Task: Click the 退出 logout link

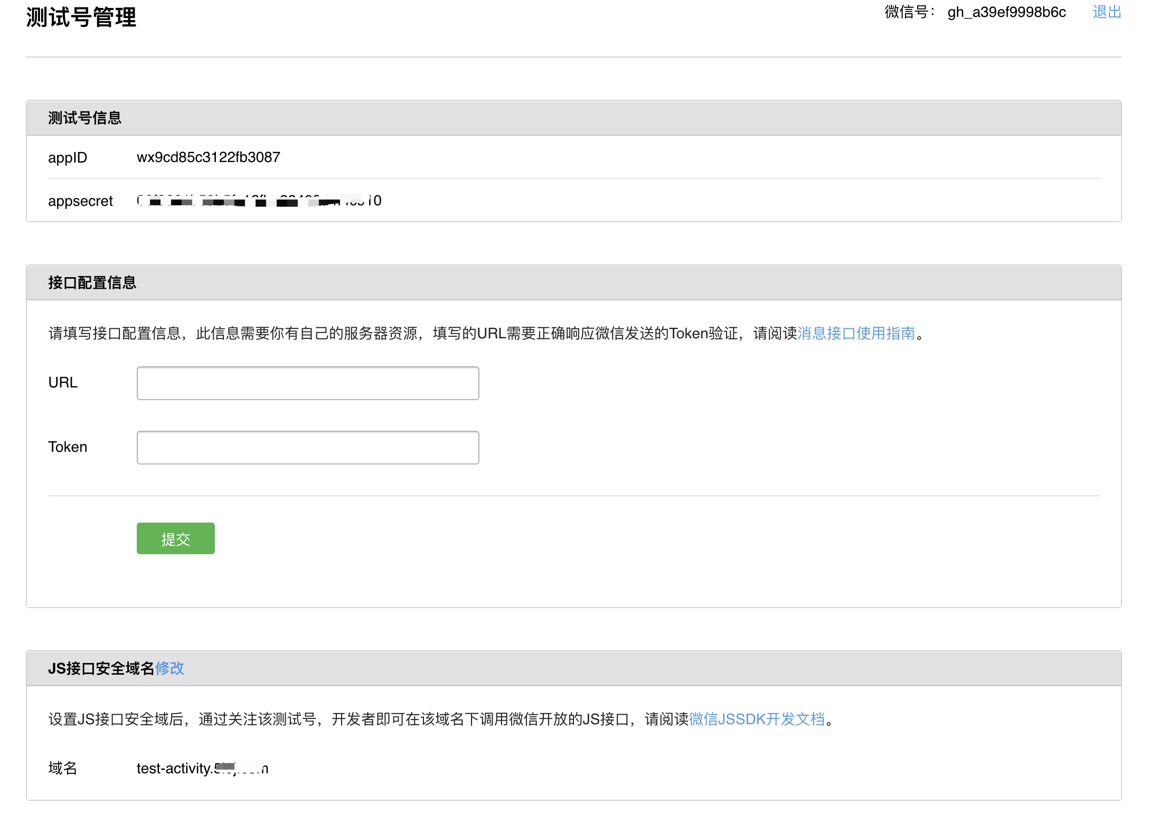Action: tap(1107, 12)
